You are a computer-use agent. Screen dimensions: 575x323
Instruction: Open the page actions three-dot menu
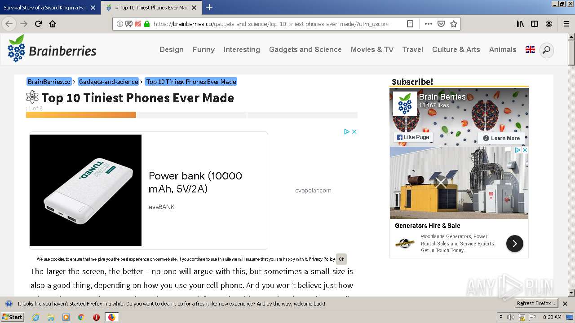[428, 24]
